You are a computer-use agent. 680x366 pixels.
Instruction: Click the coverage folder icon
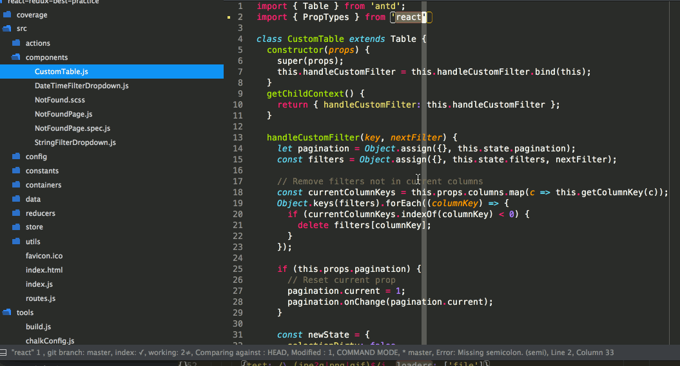tap(6, 15)
